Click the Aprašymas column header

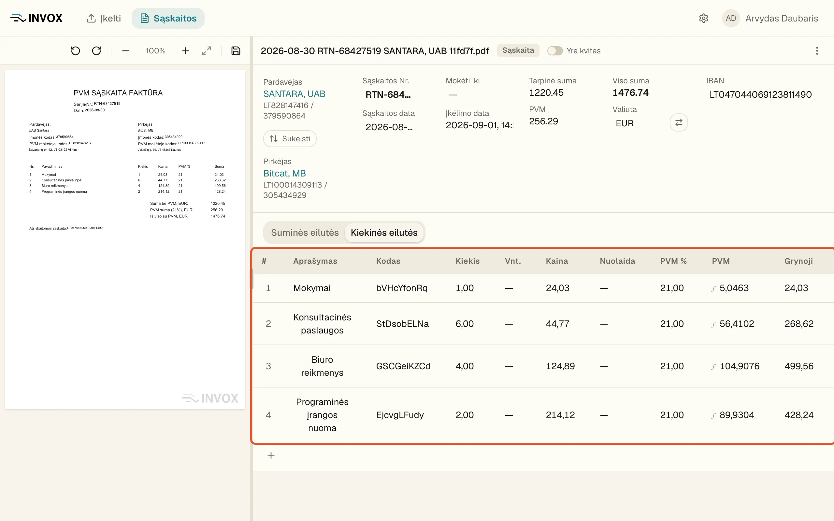pos(315,261)
